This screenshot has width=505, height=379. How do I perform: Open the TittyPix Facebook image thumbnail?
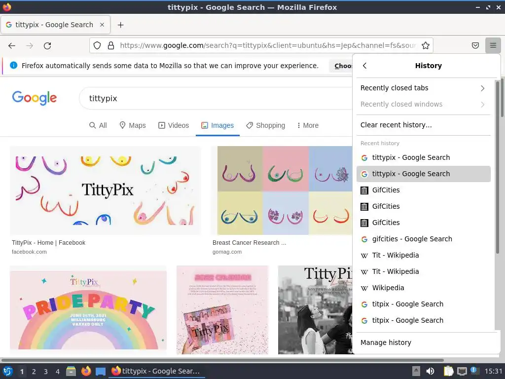point(106,190)
